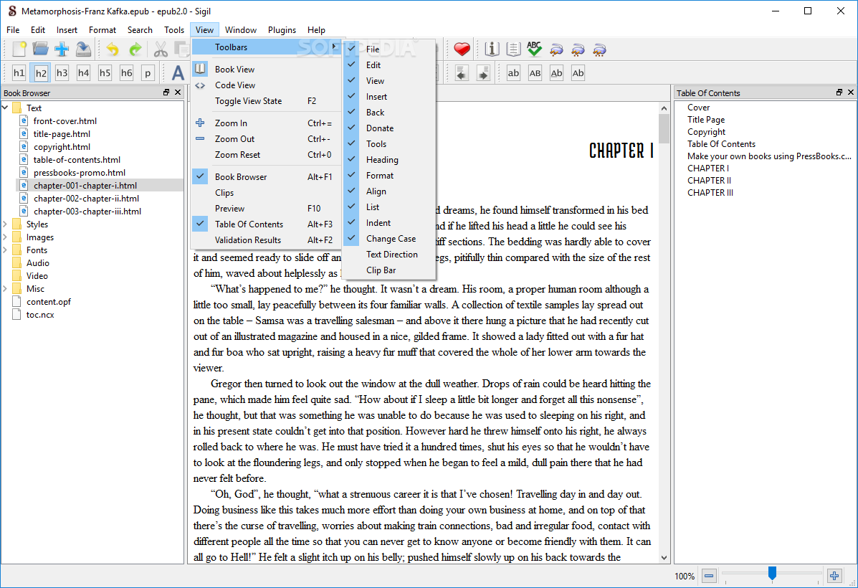Screen dimensions: 858x588
Task: Uncheck the File toolbar option
Action: coord(390,49)
